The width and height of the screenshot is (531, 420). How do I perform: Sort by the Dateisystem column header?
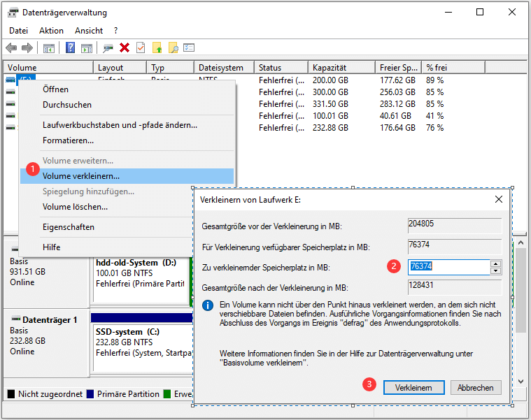224,68
